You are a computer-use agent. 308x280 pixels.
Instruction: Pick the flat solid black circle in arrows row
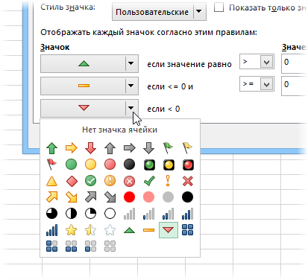coord(187,197)
